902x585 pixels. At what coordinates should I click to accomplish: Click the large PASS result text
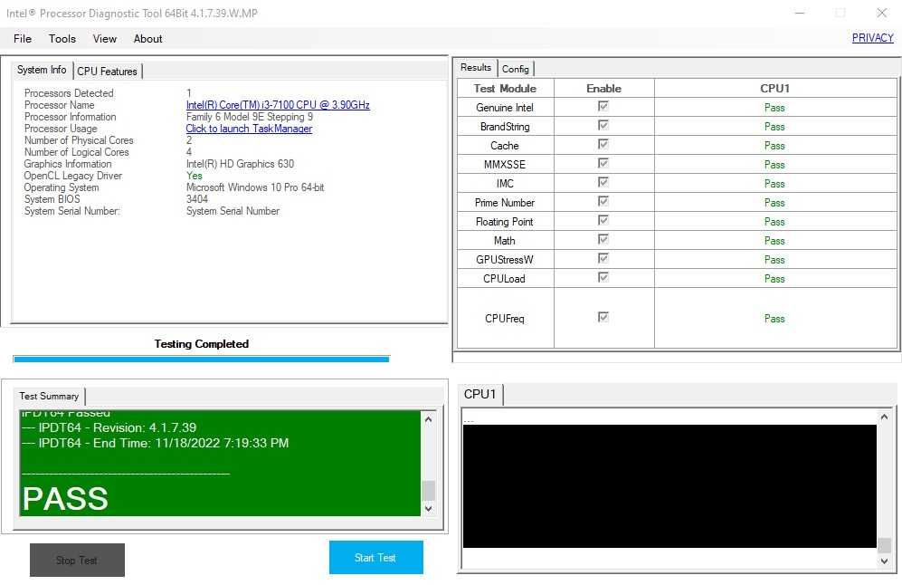pos(65,499)
